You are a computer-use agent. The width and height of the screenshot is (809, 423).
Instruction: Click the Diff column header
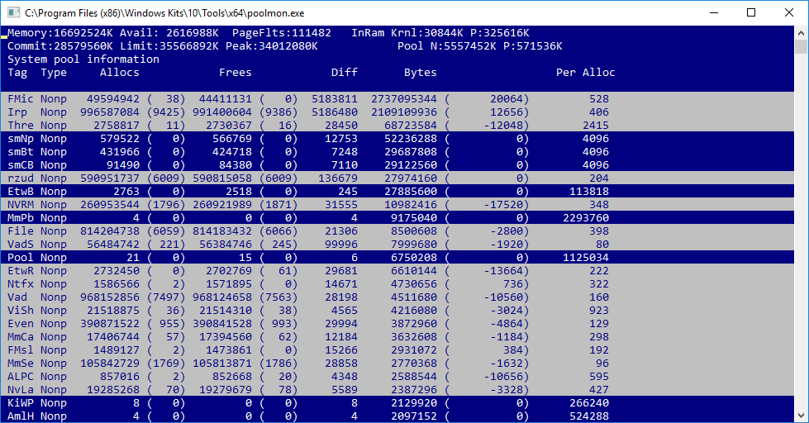(344, 72)
